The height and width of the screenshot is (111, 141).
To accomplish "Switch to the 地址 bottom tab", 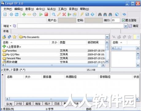I will click(38, 104).
